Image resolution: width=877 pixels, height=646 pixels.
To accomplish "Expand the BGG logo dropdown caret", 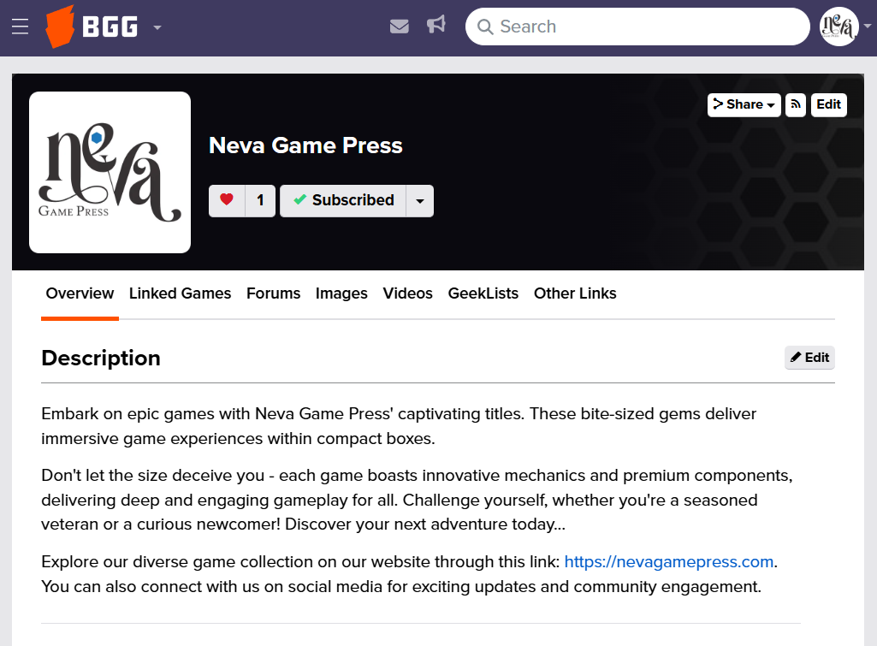I will coord(157,27).
